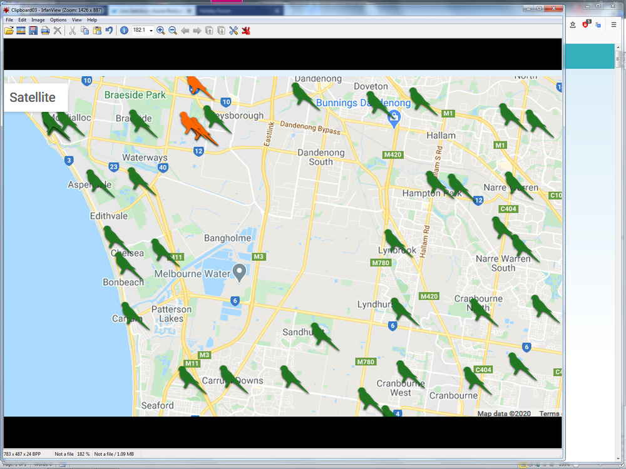Expand the zoom percentage dropdown arrow
The width and height of the screenshot is (626, 469).
coord(151,31)
